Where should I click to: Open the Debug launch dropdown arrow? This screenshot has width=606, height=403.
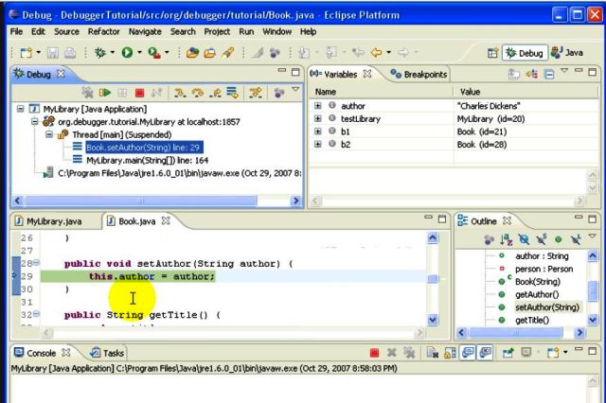point(113,52)
